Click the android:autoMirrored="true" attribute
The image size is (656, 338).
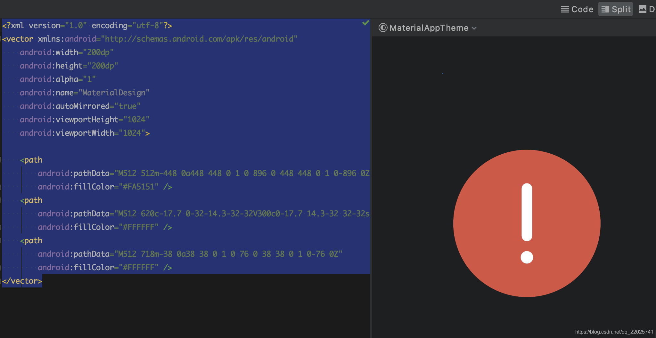click(80, 106)
